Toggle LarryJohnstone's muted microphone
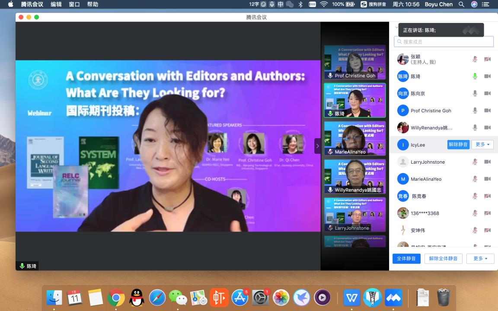 click(x=475, y=162)
